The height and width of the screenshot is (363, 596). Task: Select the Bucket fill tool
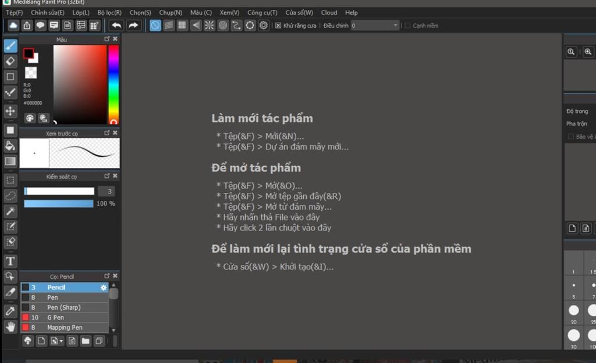(10, 146)
